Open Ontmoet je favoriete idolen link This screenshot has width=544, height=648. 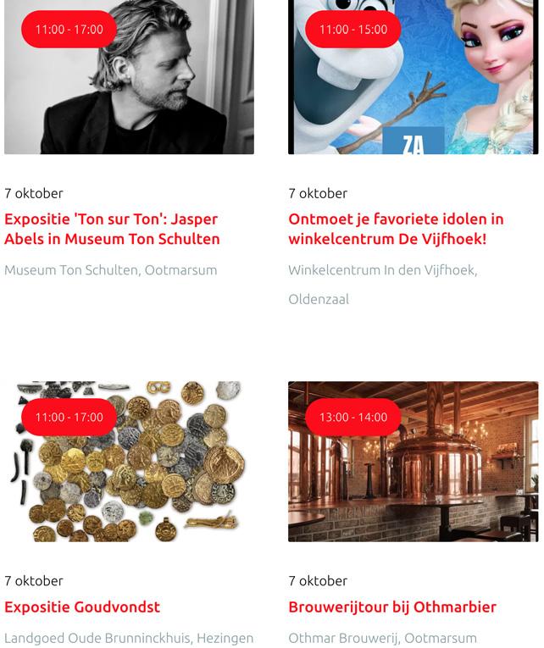click(396, 229)
